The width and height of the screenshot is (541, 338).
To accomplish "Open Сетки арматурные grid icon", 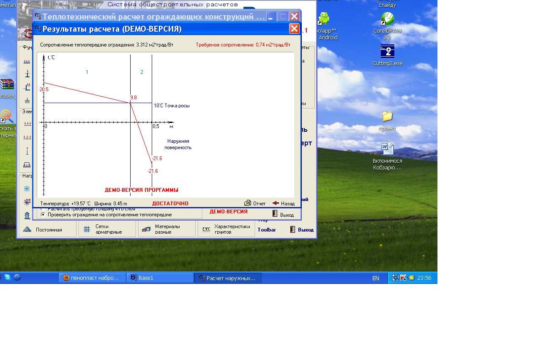I will coord(87,229).
